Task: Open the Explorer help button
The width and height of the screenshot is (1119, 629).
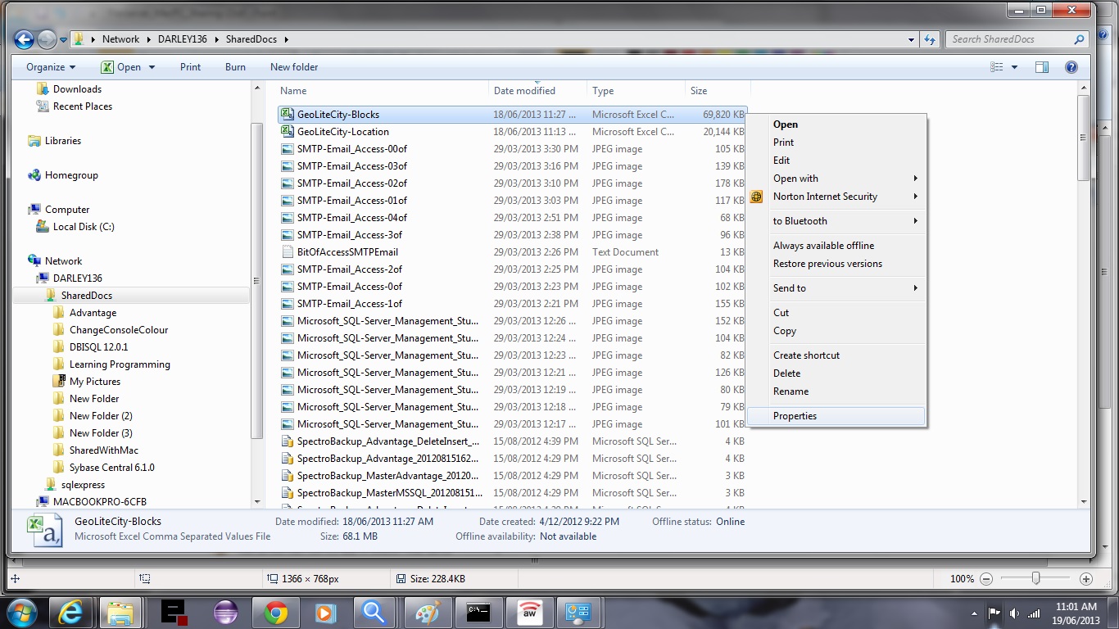Action: point(1071,67)
